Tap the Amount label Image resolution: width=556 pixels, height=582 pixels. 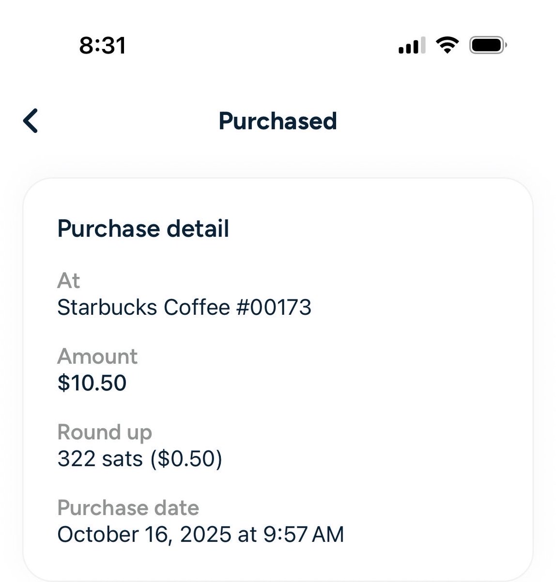[x=97, y=356]
